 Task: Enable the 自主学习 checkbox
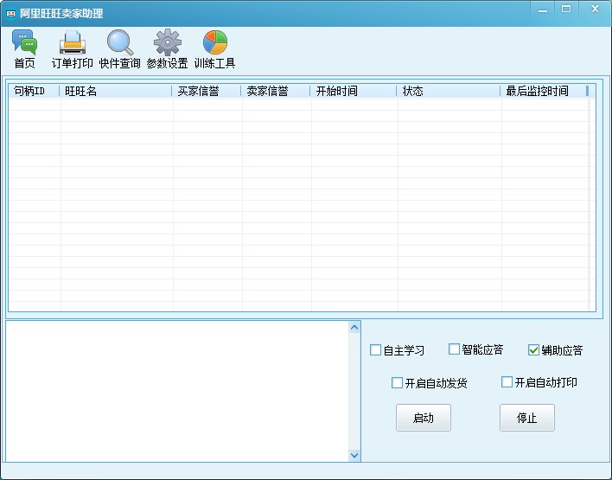point(375,350)
